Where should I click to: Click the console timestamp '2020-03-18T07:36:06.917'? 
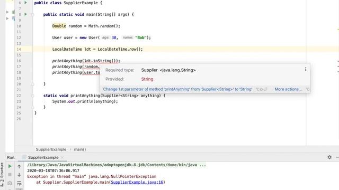[53, 170]
